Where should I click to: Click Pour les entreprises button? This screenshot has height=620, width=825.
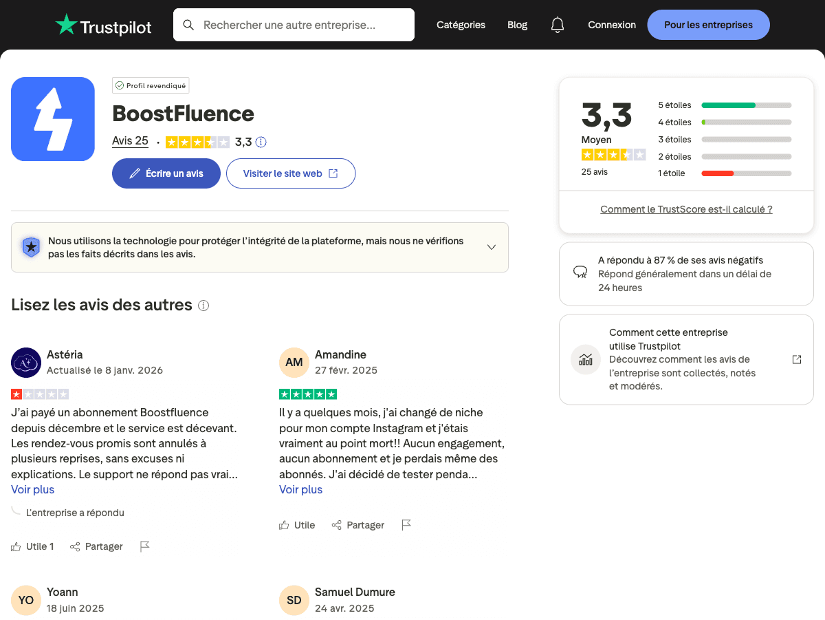(x=708, y=25)
